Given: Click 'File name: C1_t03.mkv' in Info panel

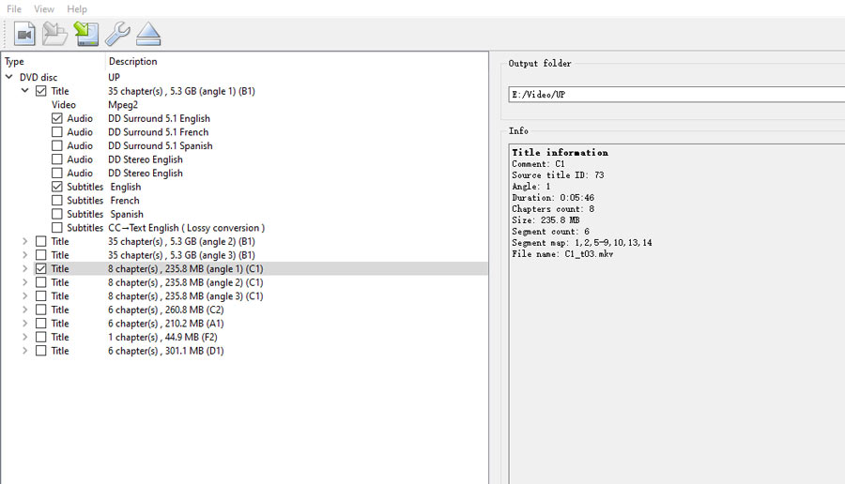Looking at the screenshot, I should click(x=562, y=254).
